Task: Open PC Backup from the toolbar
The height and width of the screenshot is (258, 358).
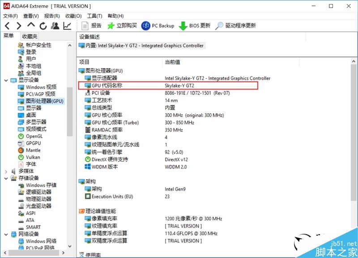Action: (158, 26)
